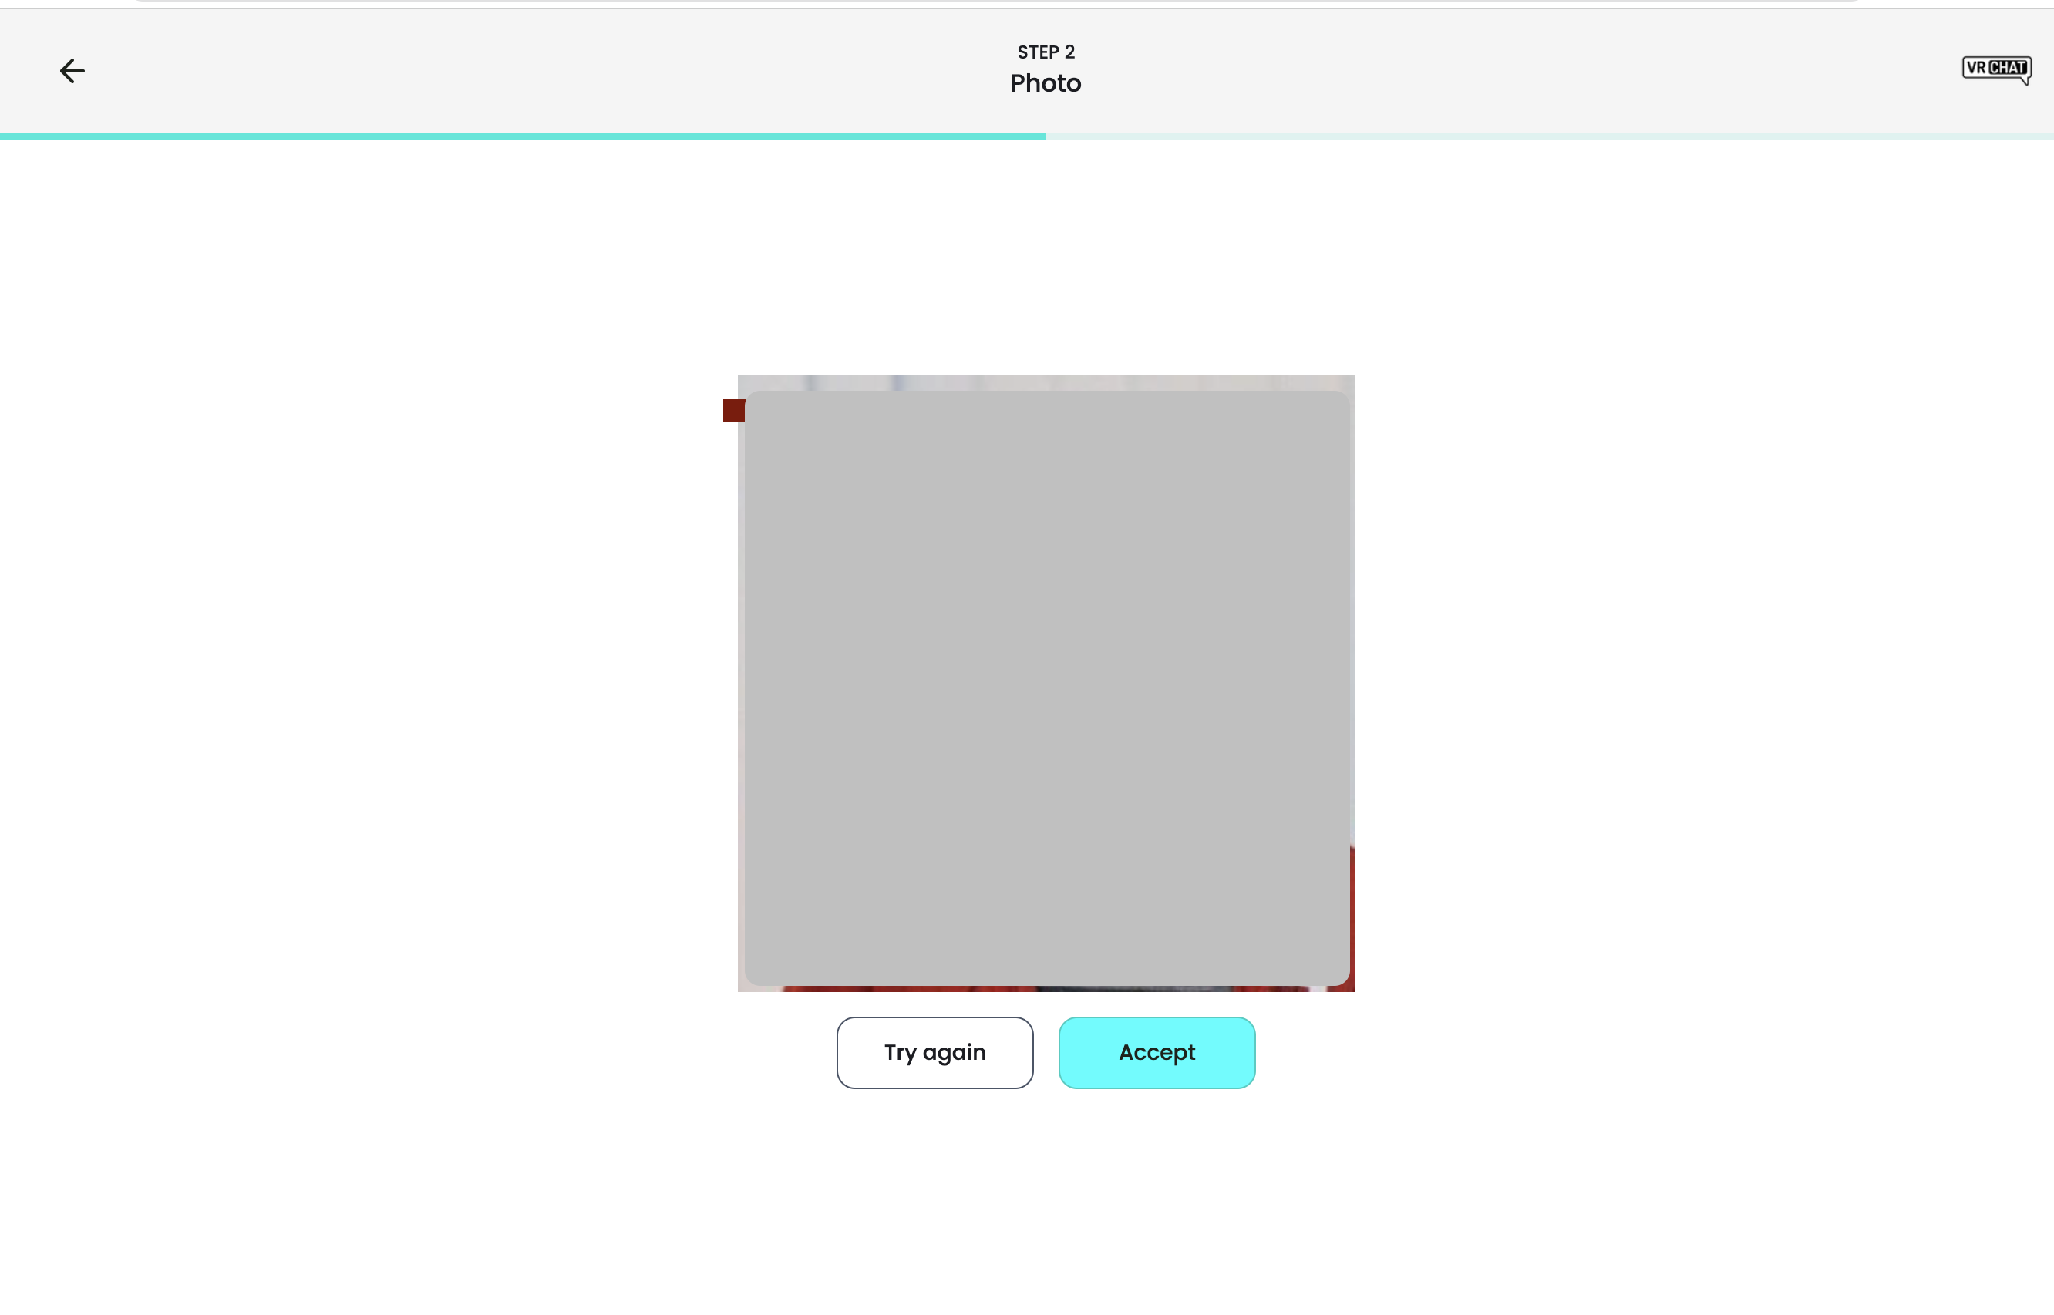The width and height of the screenshot is (2054, 1315).
Task: Click the dark red square marker
Action: (734, 410)
